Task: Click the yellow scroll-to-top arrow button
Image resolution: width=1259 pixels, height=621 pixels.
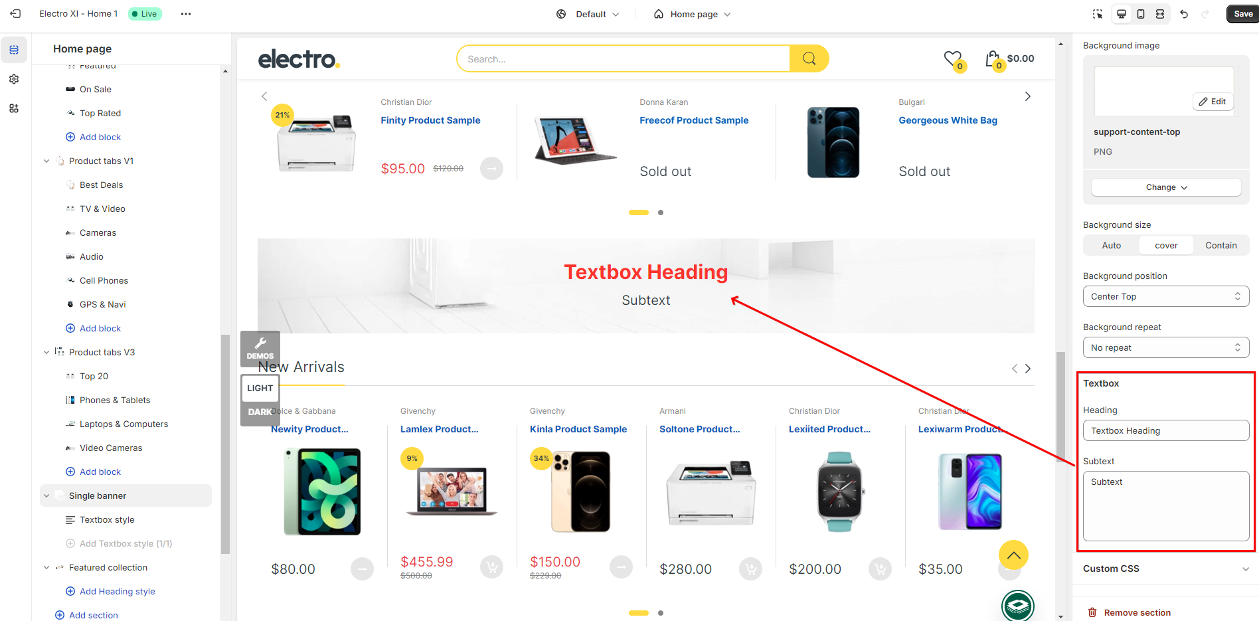Action: [1013, 555]
